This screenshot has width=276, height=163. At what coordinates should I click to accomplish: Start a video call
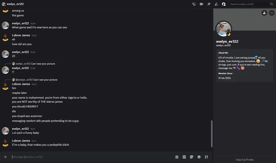point(201,4)
